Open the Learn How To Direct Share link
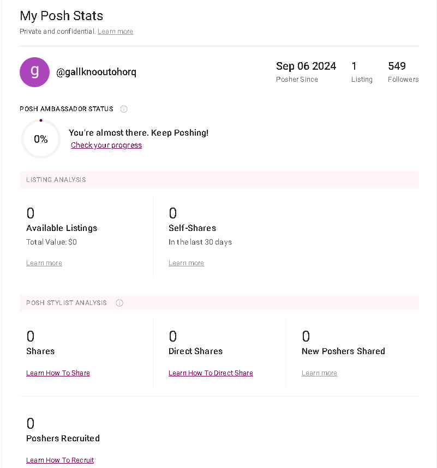The image size is (437, 468). pos(211,373)
